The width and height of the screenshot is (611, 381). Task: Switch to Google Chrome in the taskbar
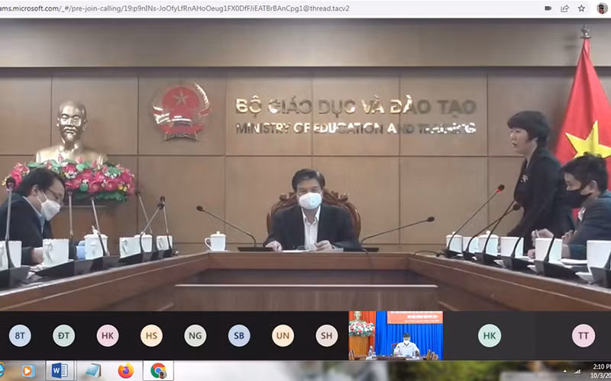(x=158, y=371)
